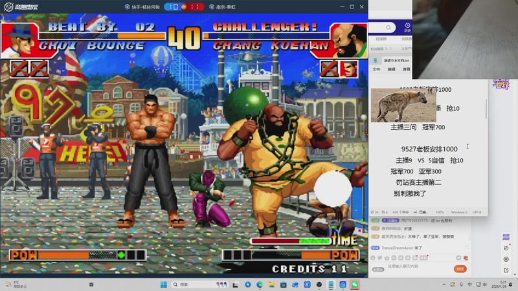
Task: Click the text line '罚站赛主播第二' in Notepad
Action: click(418, 182)
